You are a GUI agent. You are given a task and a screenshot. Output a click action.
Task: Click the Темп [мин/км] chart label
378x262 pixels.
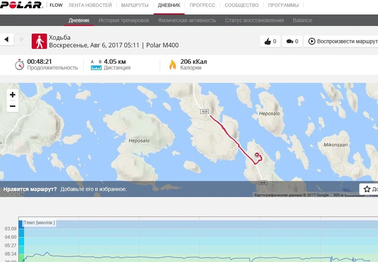click(39, 223)
